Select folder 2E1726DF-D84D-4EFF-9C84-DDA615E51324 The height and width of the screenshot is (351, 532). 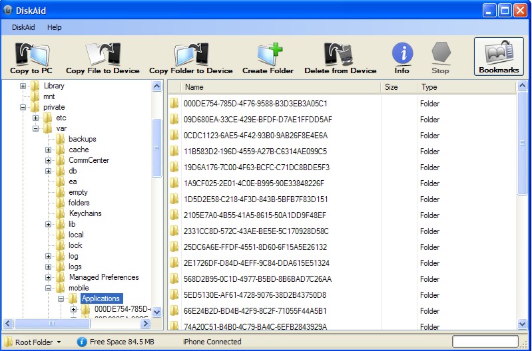click(x=256, y=263)
